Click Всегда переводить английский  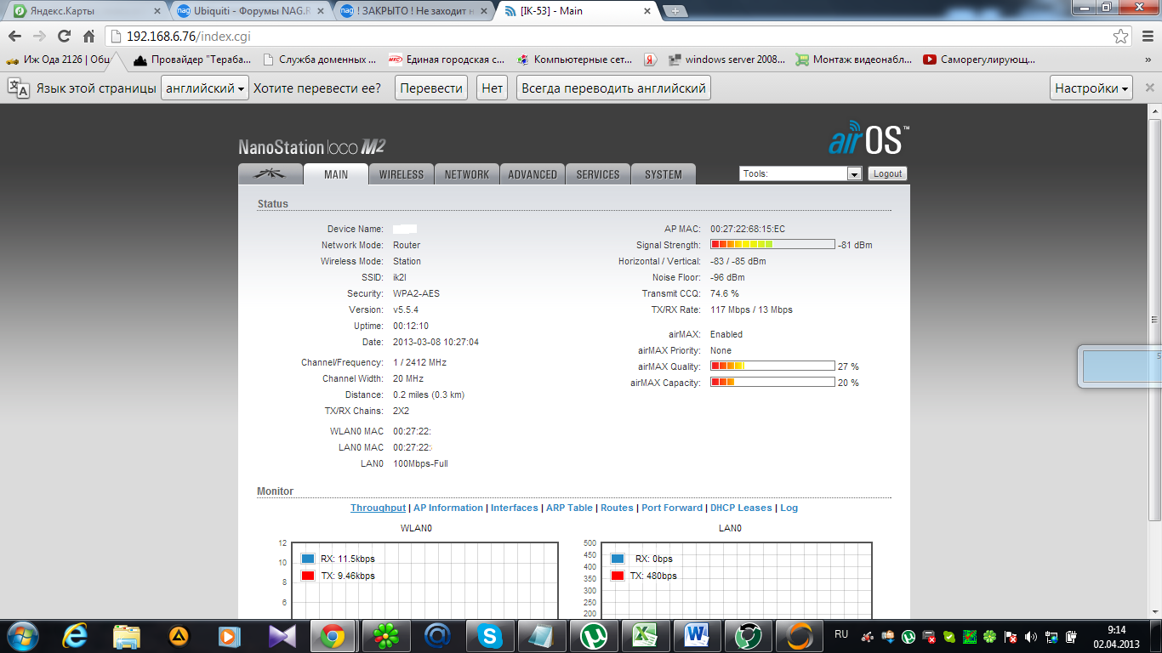coord(613,88)
